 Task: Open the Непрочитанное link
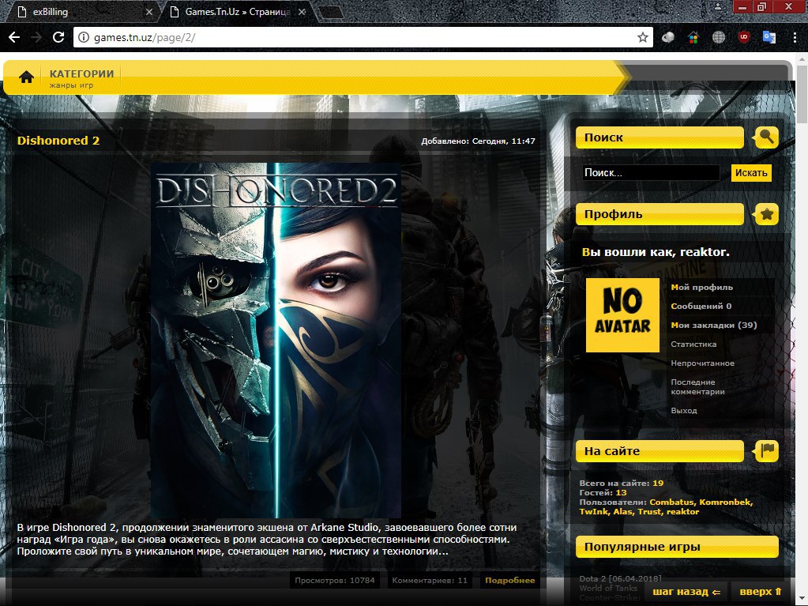702,363
